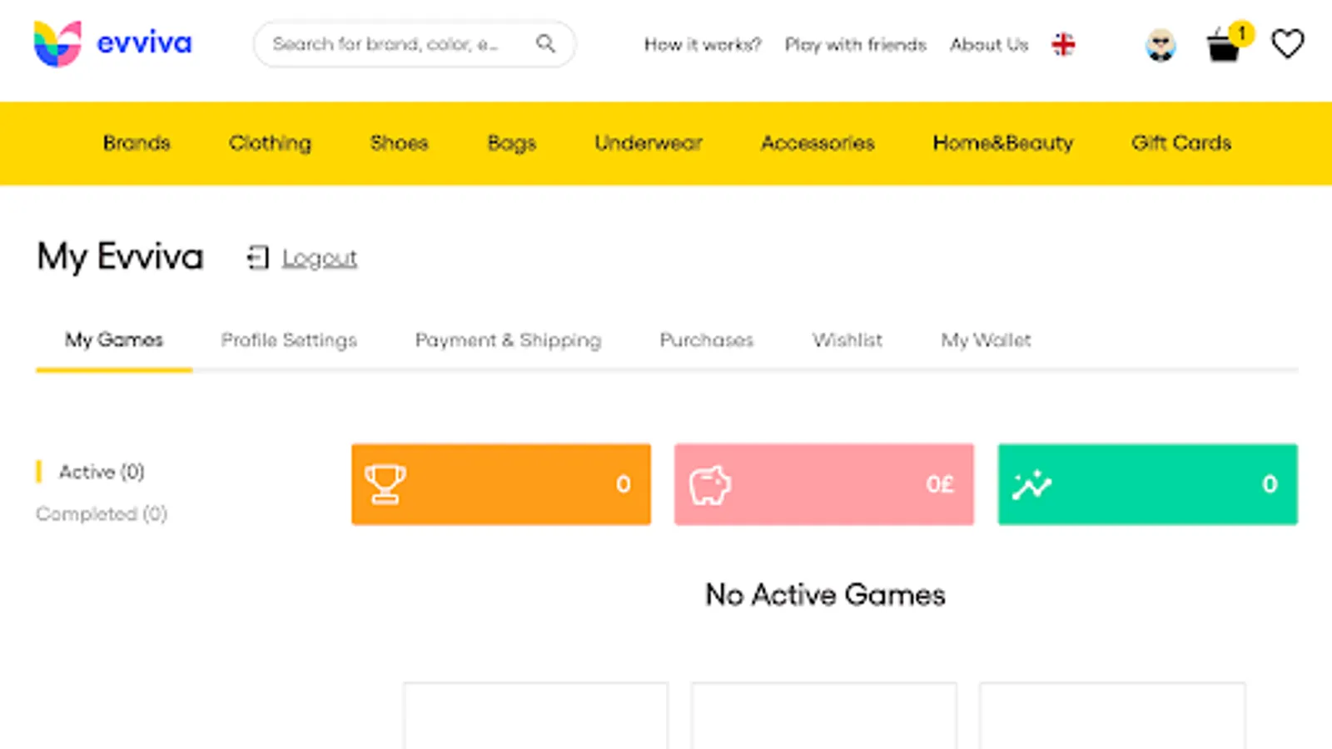
Task: Show Active (0) games
Action: click(102, 472)
